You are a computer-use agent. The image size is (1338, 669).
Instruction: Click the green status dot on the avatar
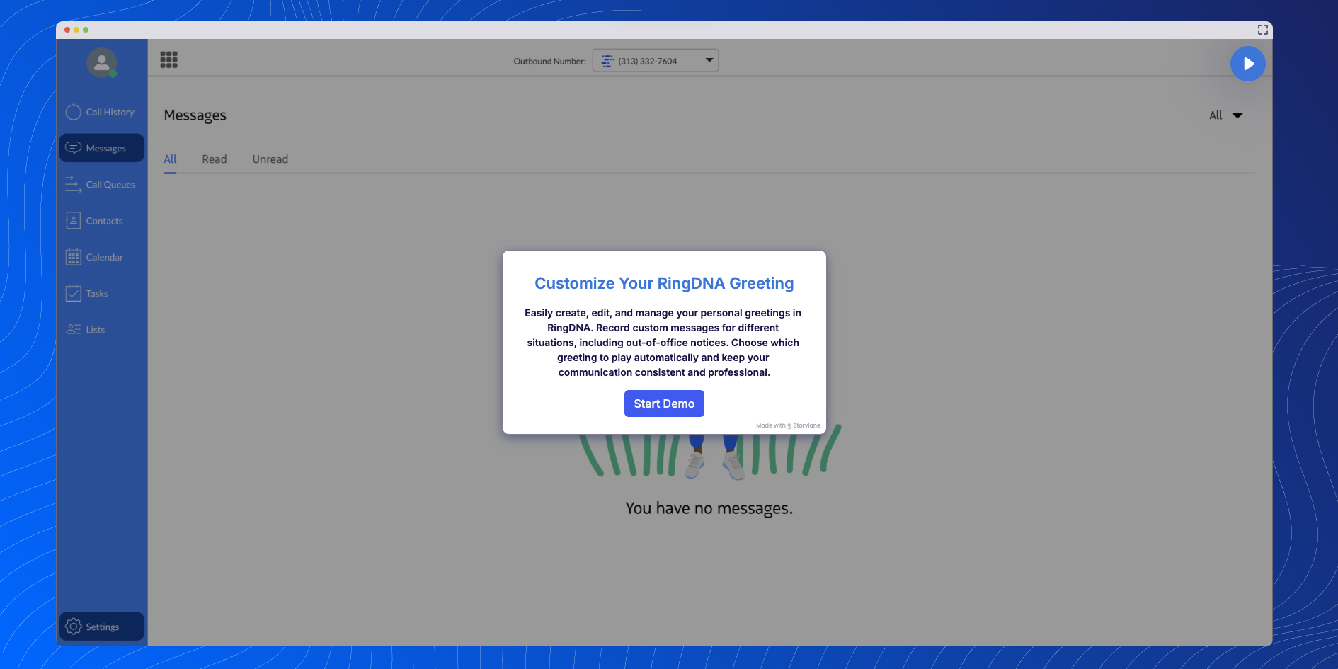(x=112, y=73)
